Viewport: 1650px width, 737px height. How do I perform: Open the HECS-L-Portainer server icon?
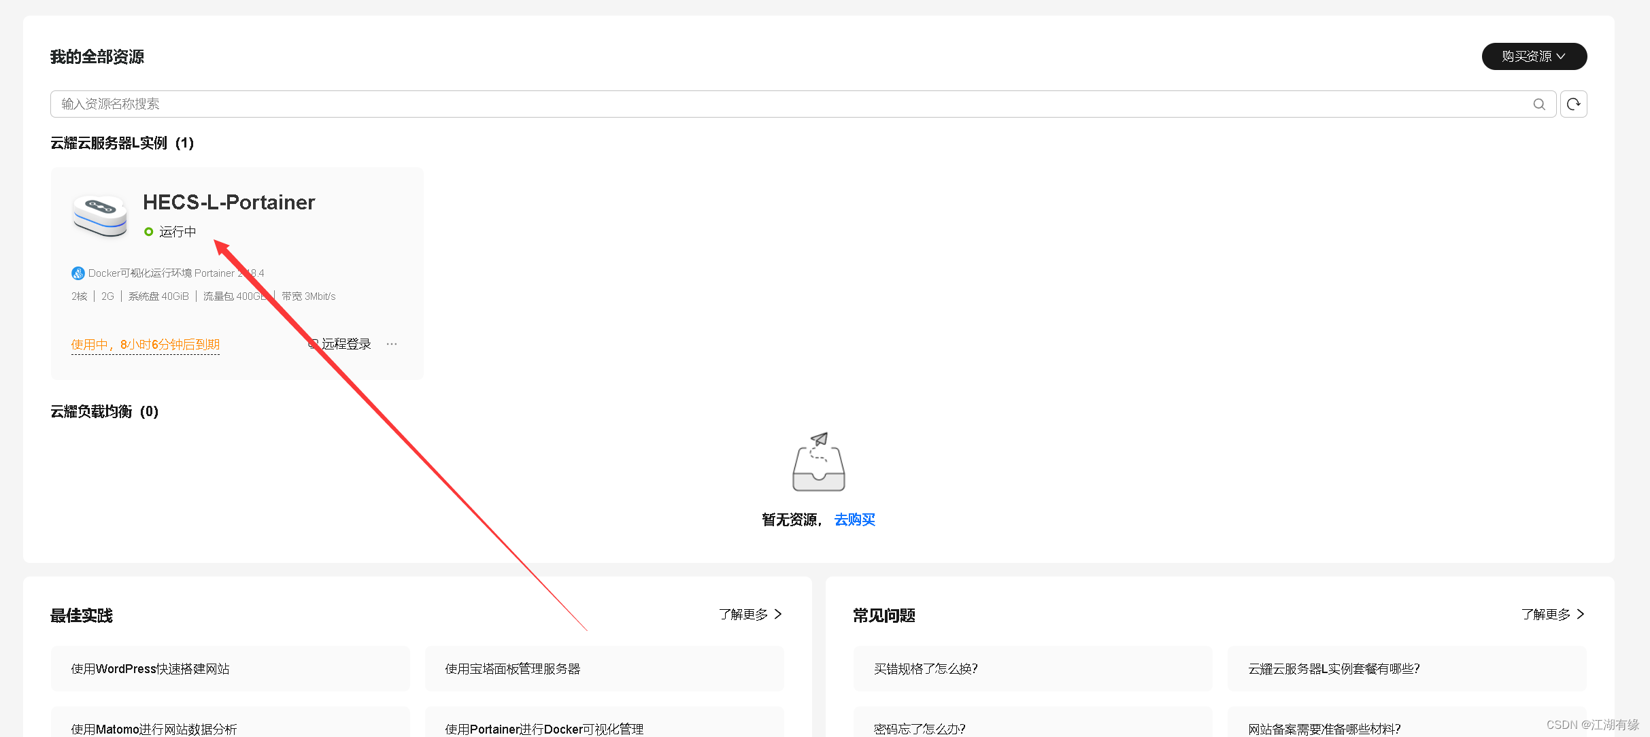pos(100,216)
